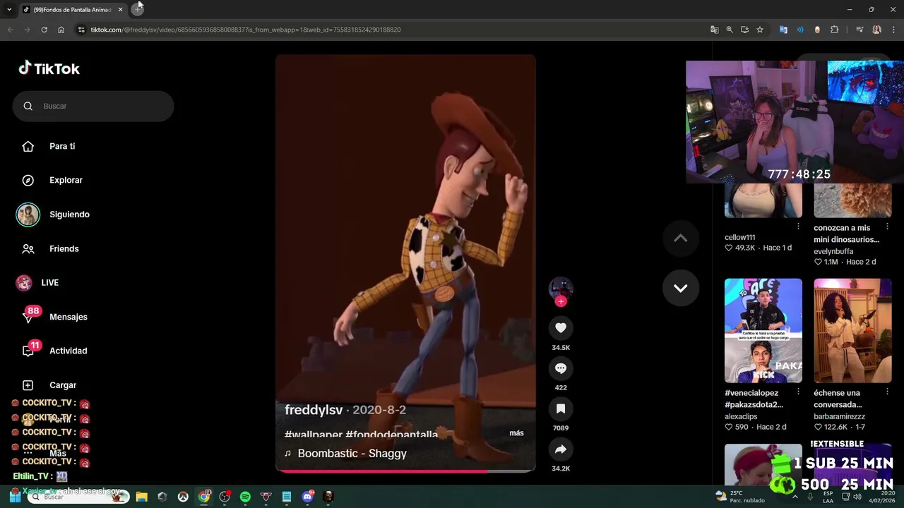Open options for the venecialopez video
Image resolution: width=904 pixels, height=508 pixels.
(798, 392)
